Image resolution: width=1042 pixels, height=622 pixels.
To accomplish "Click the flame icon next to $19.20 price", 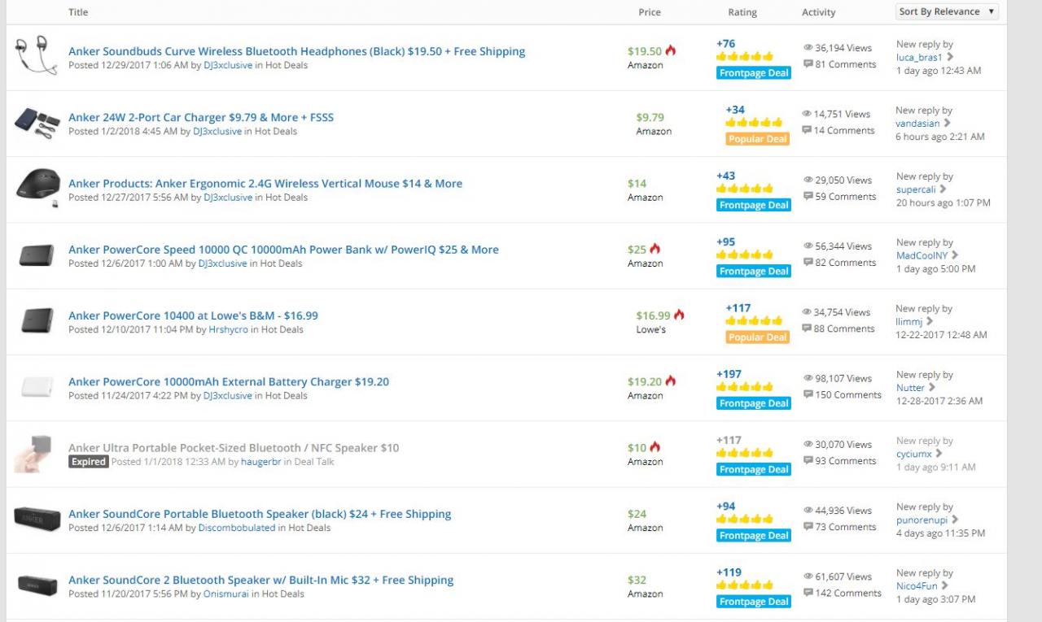I will (671, 381).
